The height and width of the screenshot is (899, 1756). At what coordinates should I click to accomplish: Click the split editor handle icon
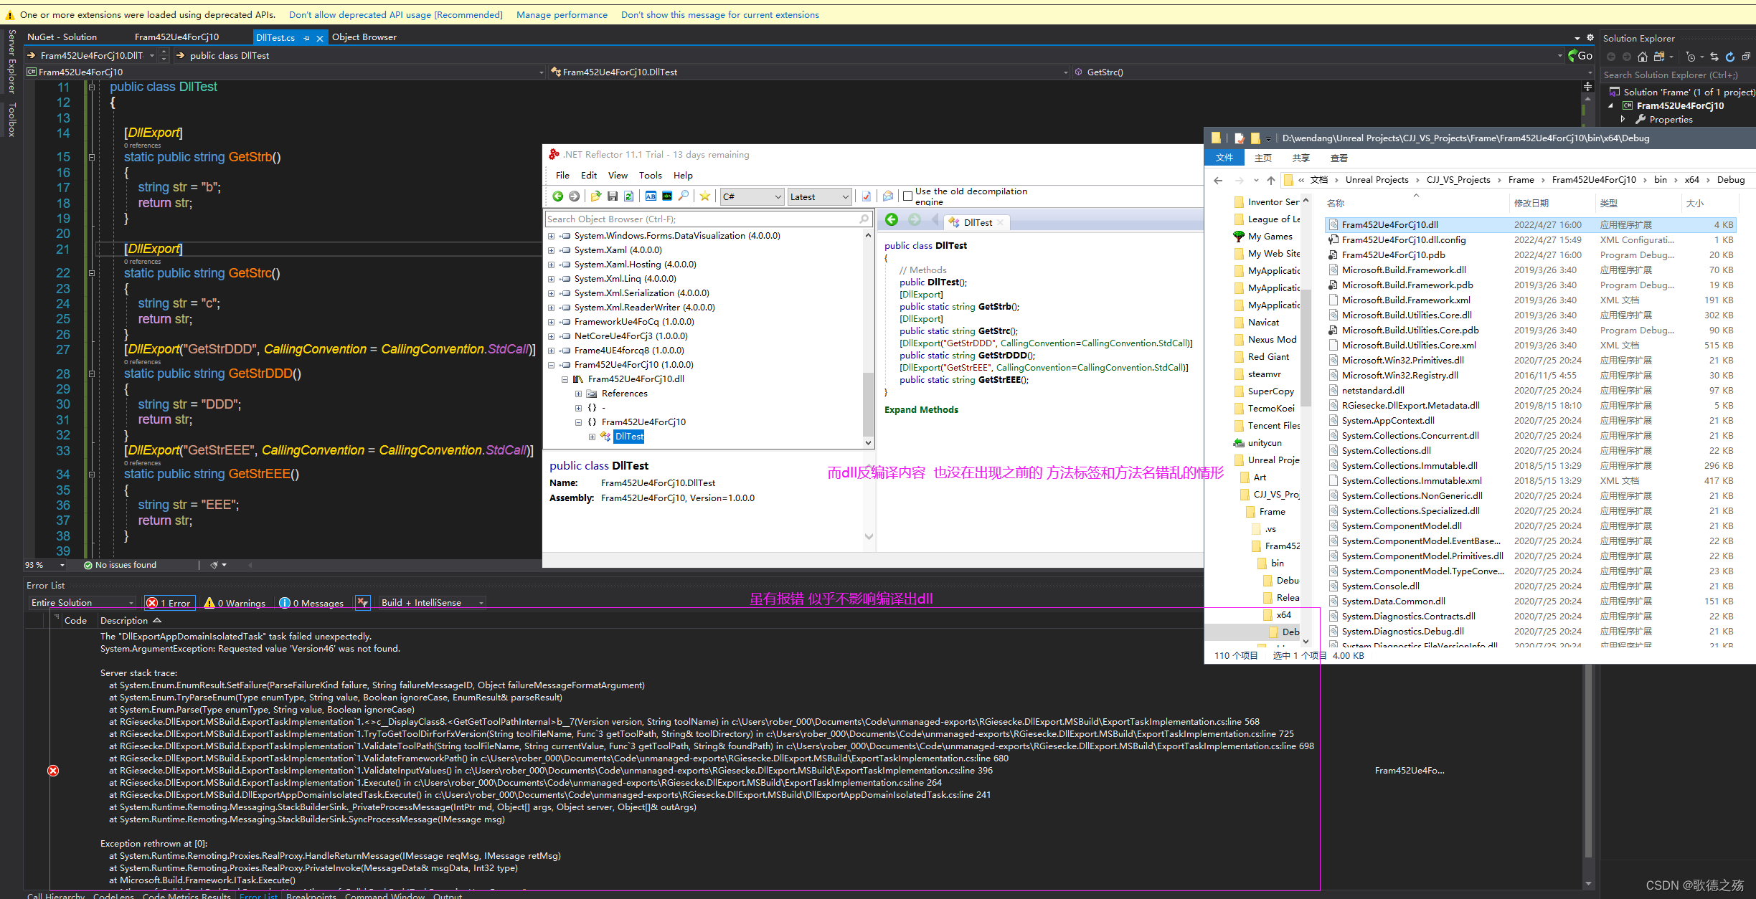click(1587, 86)
